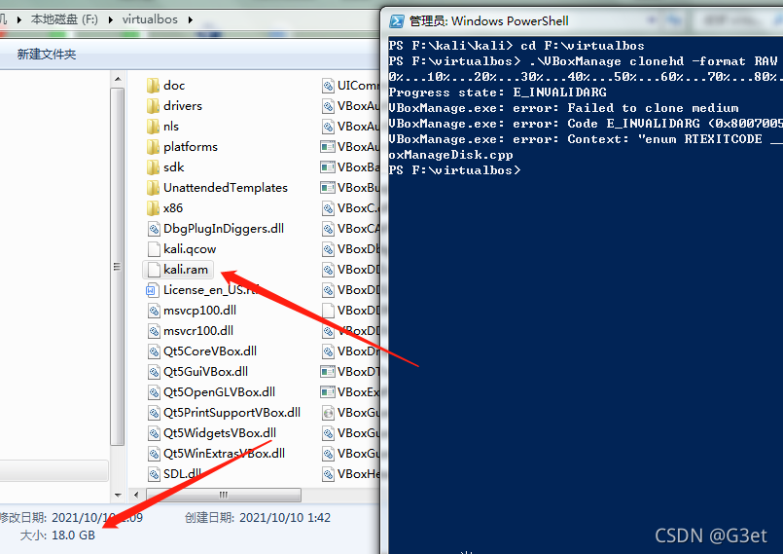
Task: Select the UnattendedTemplates folder icon
Action: coord(154,188)
